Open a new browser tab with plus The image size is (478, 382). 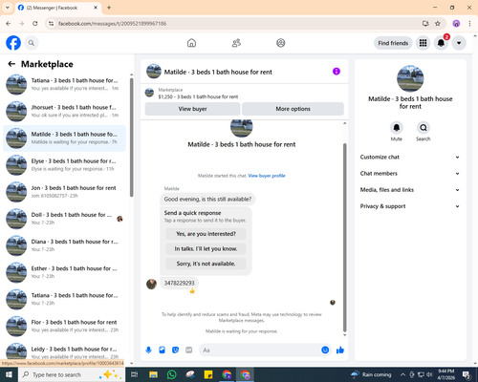click(109, 8)
